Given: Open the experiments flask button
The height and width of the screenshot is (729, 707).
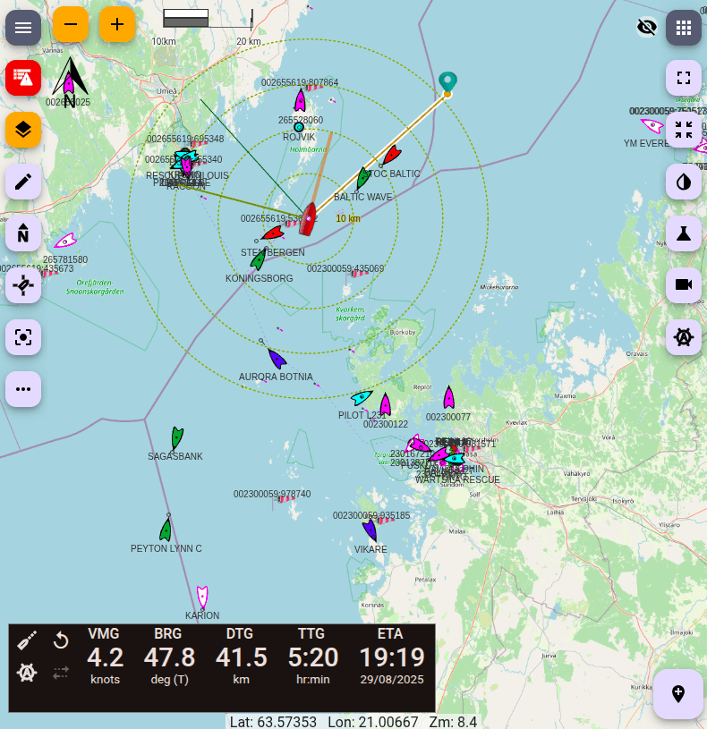Looking at the screenshot, I should (x=684, y=233).
